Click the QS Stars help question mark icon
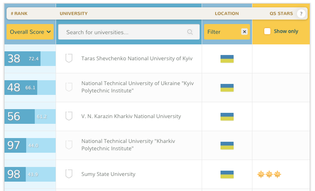 301,13
